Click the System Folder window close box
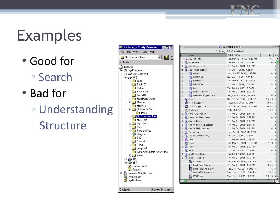The image size is (280, 210). coord(182,47)
